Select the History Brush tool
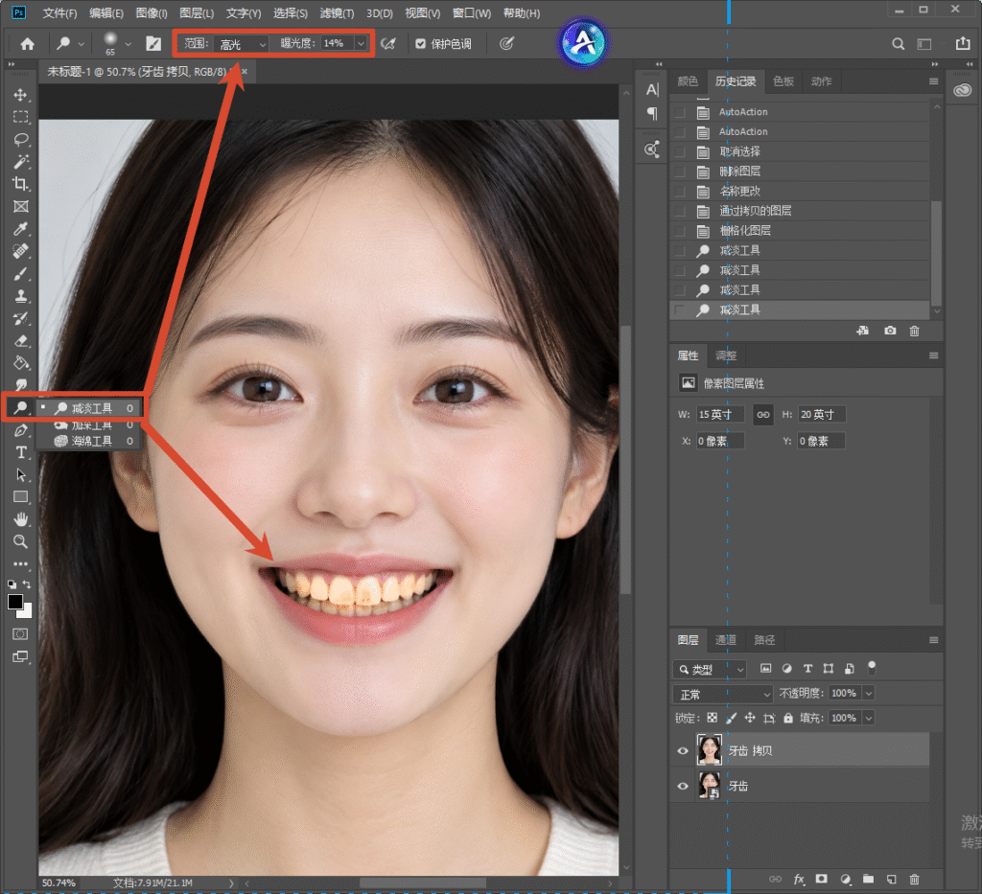The image size is (982, 894). [21, 318]
